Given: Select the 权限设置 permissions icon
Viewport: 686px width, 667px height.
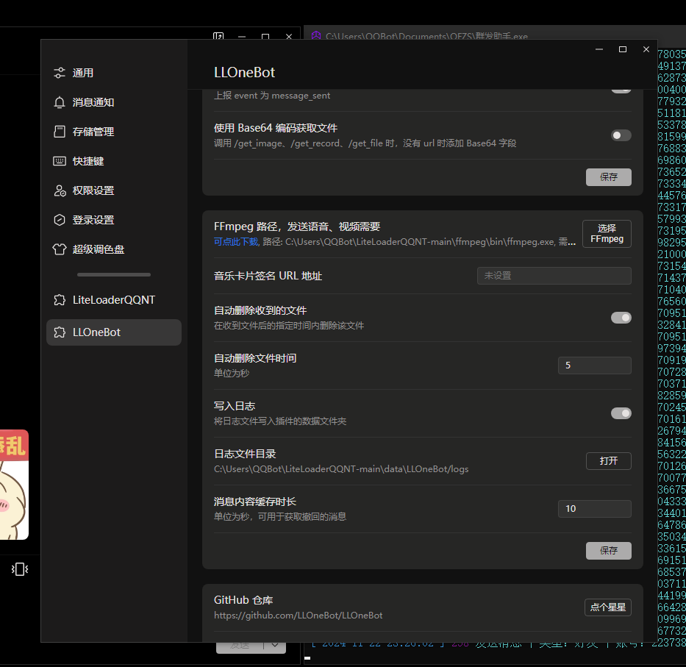Looking at the screenshot, I should point(60,190).
